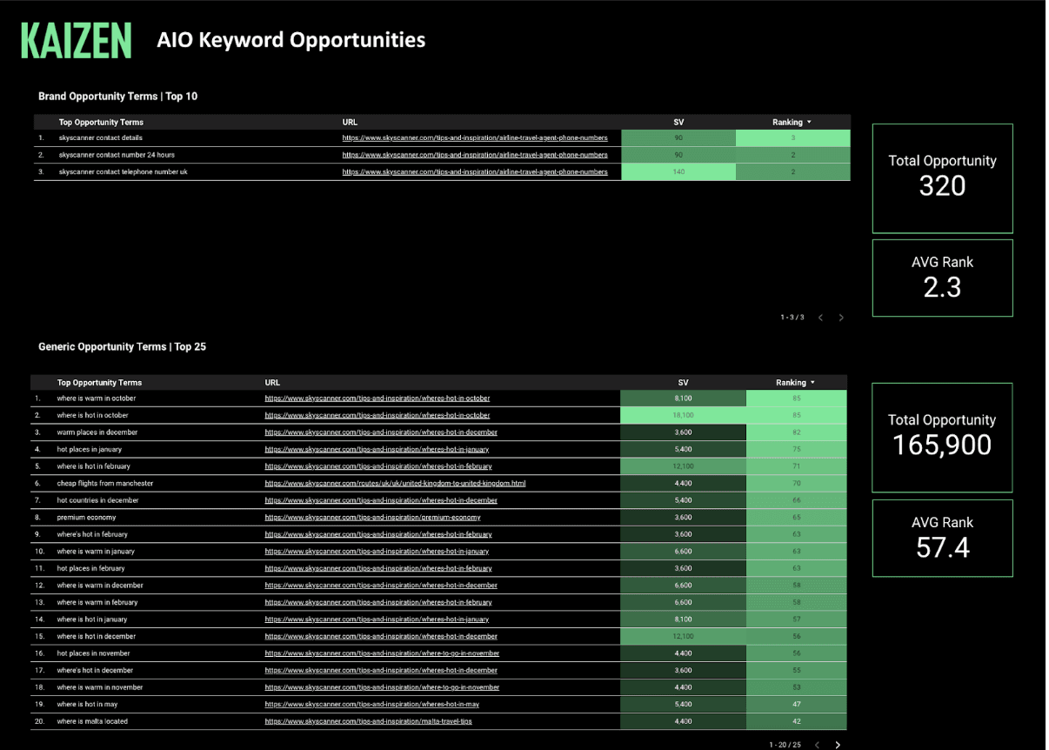Sort Generic table by Top Opportunity Terms header
The image size is (1049, 750).
[x=99, y=383]
